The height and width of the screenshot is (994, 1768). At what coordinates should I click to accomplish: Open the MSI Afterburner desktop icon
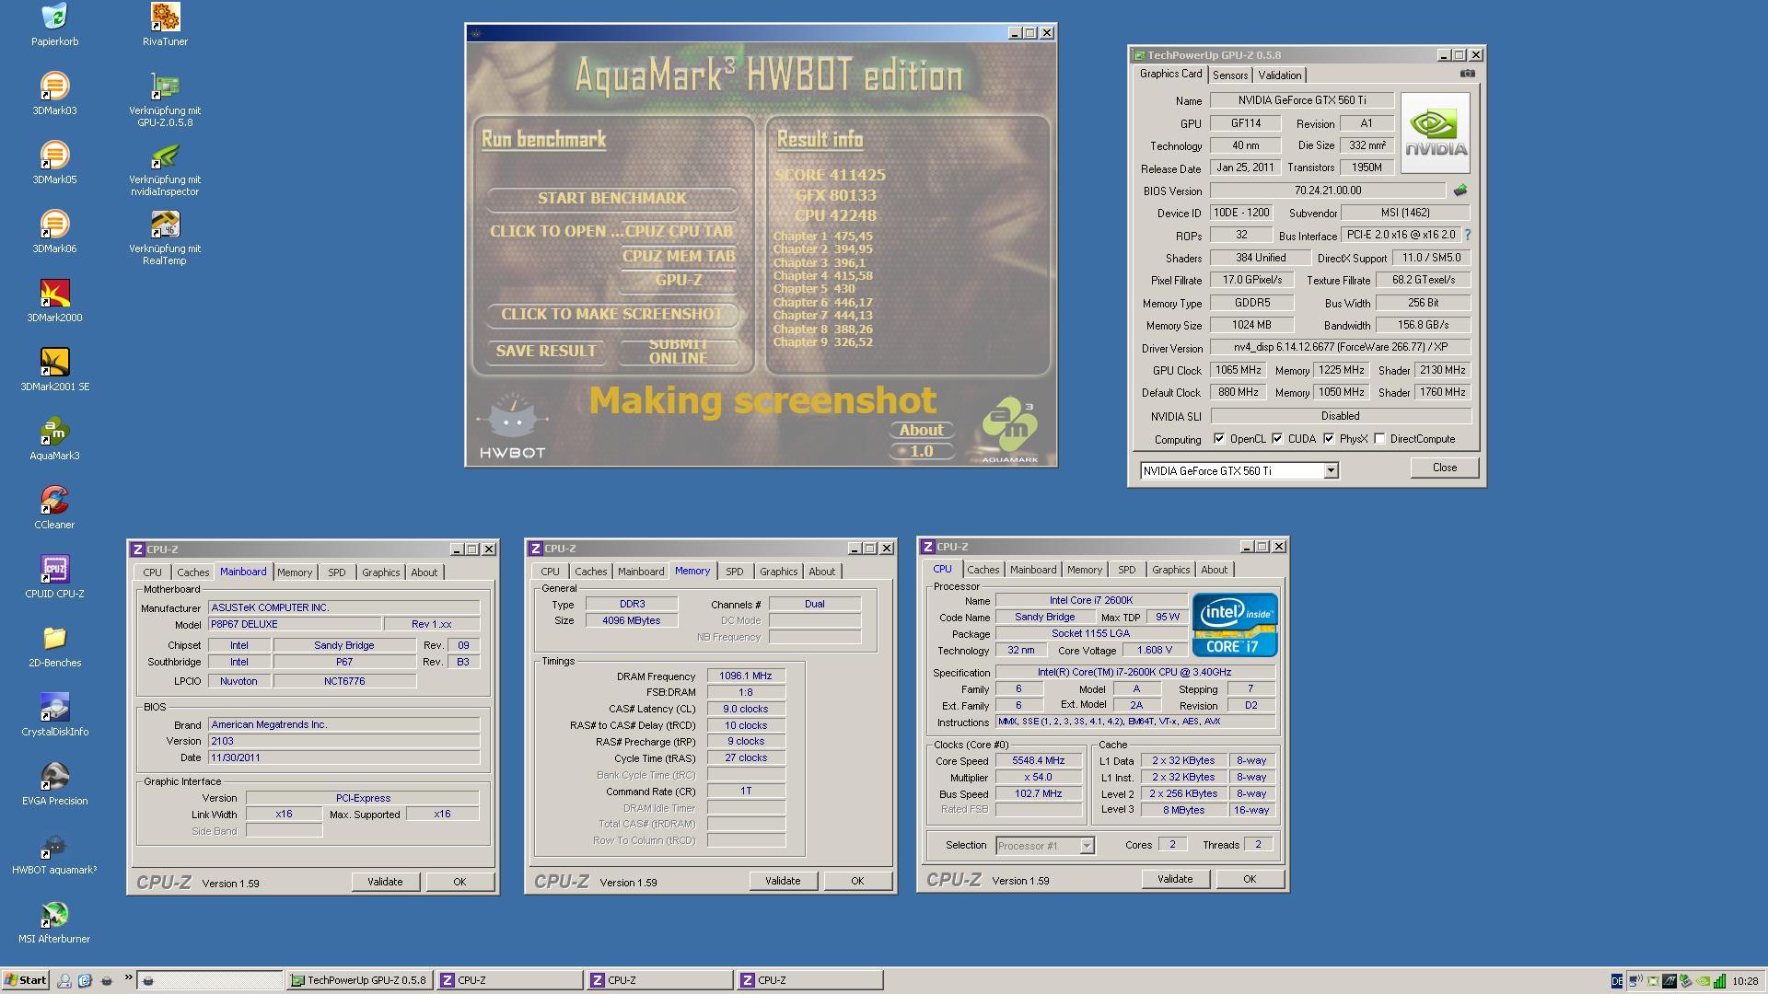54,914
